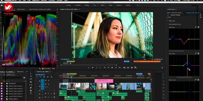Switch to Effects workspace
Screen dimensions: 203x101
tap(103, 5)
